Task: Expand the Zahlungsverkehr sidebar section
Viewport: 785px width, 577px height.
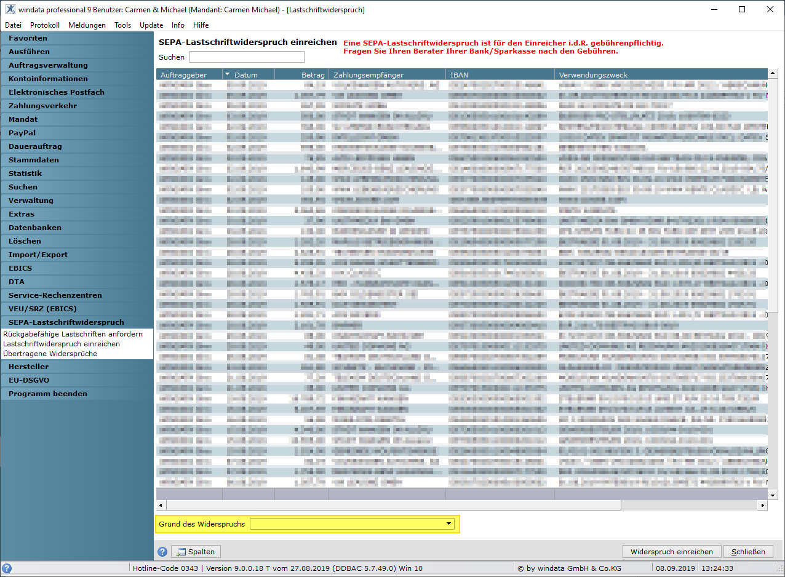Action: point(77,106)
